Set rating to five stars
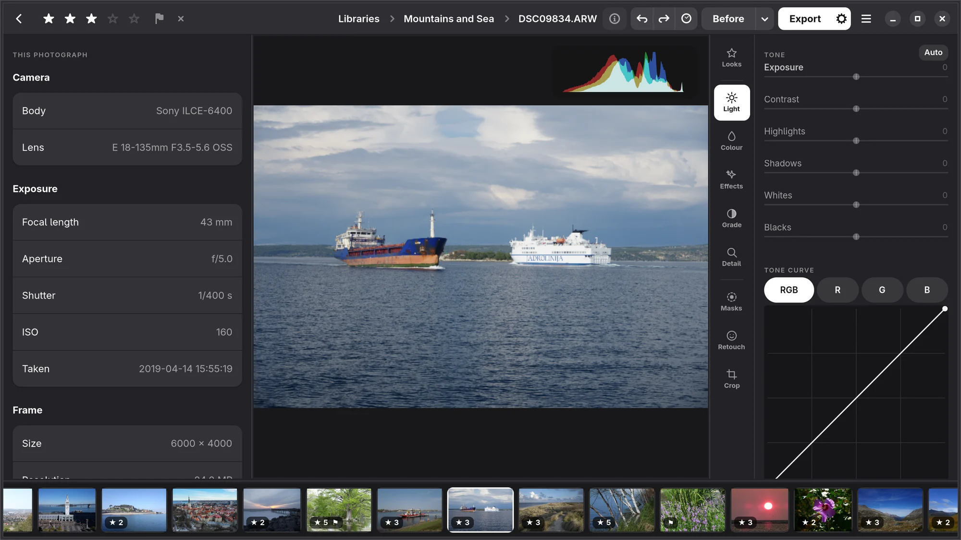The image size is (961, 540). (x=134, y=19)
